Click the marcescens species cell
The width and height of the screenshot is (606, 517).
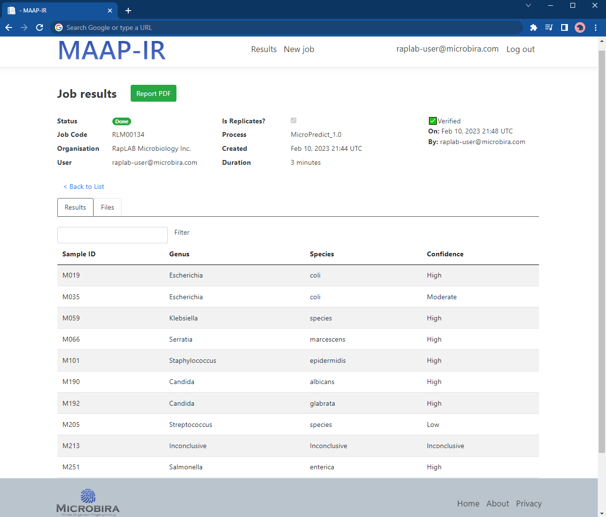[328, 339]
